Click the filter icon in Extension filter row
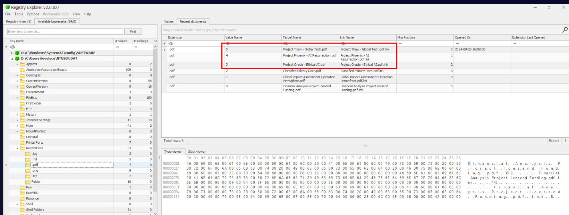 coord(171,44)
